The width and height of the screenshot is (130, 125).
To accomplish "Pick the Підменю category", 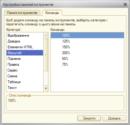I will pos(25,59).
